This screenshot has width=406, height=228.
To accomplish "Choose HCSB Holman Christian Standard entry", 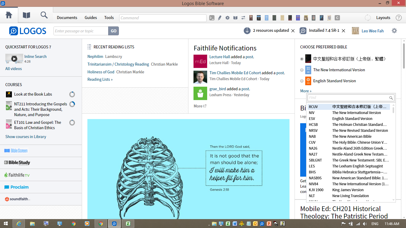I will click(x=348, y=124).
